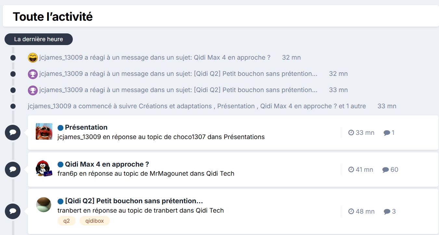This screenshot has height=235, width=439.
Task: Open "[Qidi Q2] Petit bouchon sans prétention..." topic title
Action: (x=134, y=201)
